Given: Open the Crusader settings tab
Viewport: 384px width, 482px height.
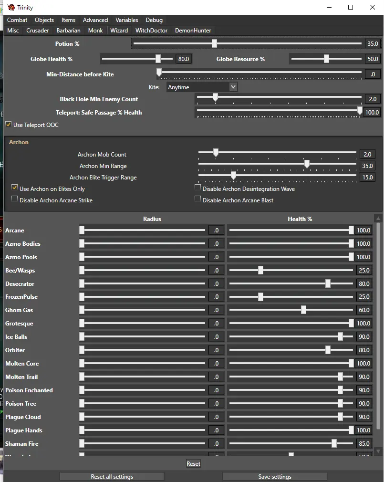Looking at the screenshot, I should 38,31.
